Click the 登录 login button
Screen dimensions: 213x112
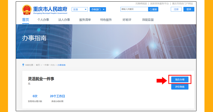(x=189, y=9)
